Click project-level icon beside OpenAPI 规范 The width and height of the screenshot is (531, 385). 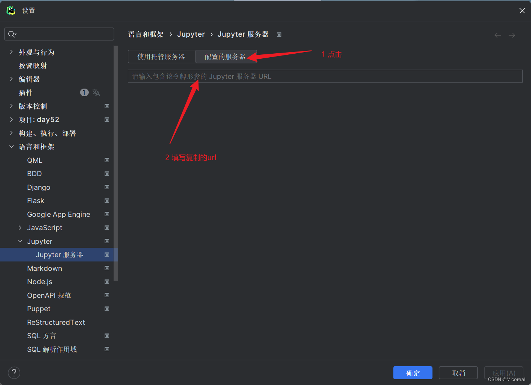107,295
